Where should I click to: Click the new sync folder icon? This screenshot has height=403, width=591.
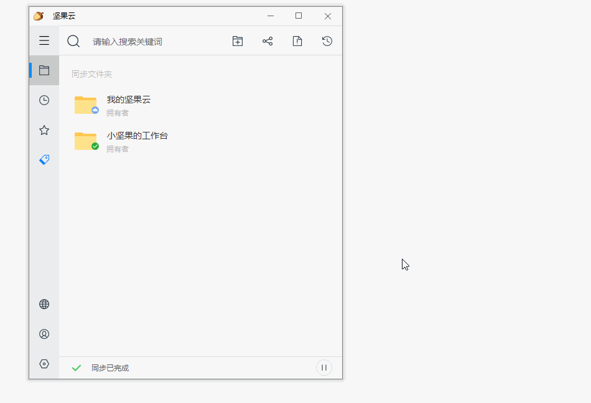[238, 41]
